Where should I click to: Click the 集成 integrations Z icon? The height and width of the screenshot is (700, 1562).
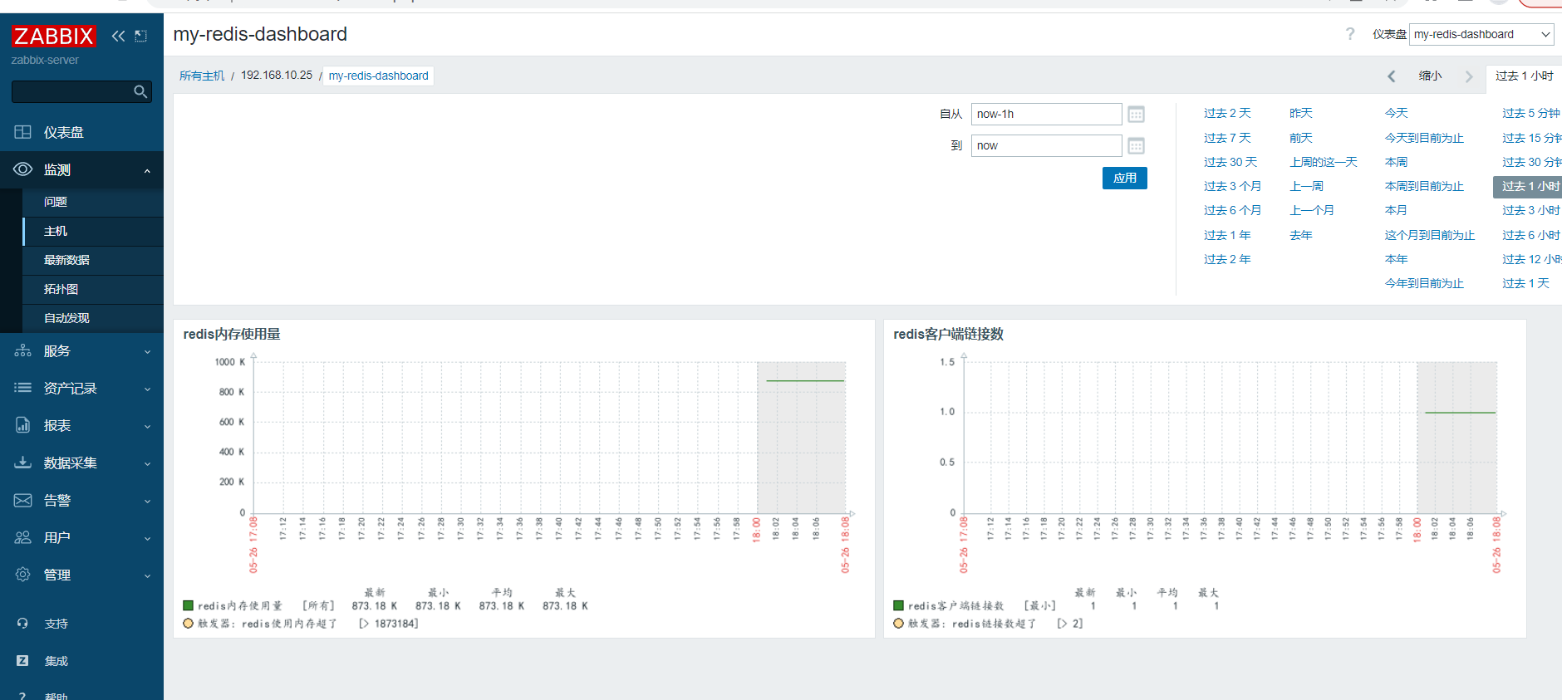point(22,661)
